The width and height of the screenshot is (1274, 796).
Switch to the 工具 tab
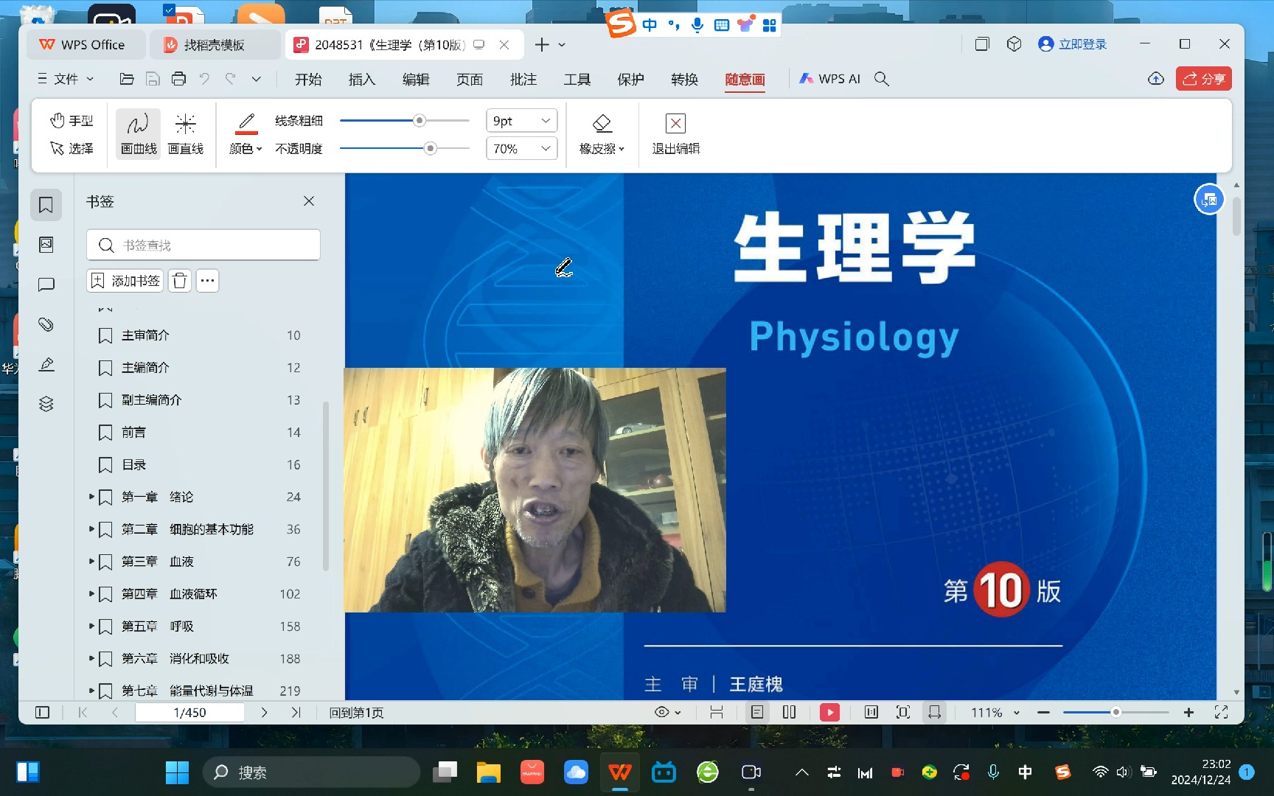577,79
